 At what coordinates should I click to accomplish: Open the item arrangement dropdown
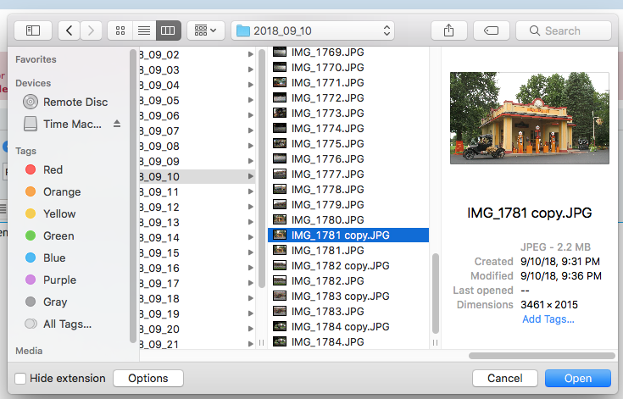point(205,30)
